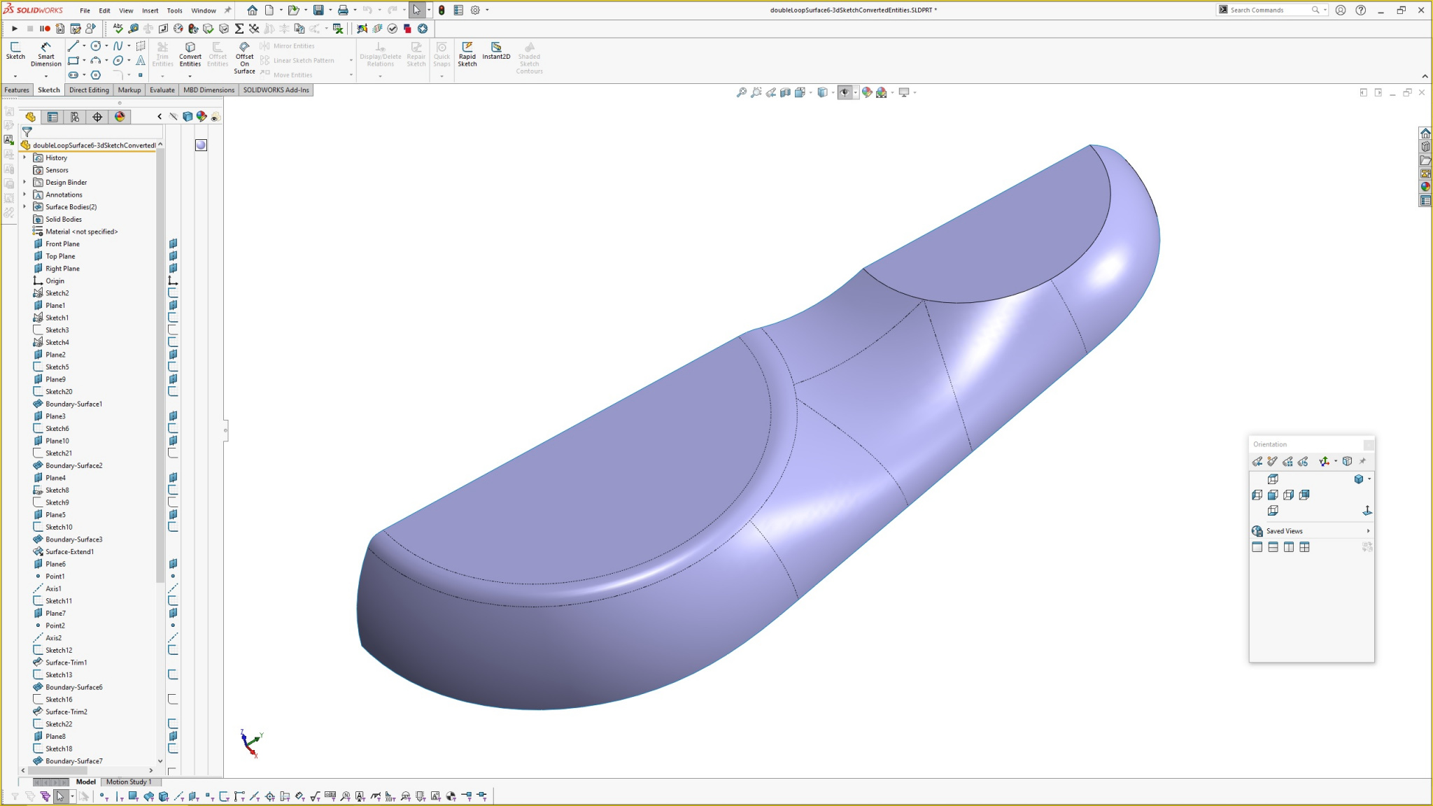
Task: Open the Insert menu
Action: coord(150,10)
